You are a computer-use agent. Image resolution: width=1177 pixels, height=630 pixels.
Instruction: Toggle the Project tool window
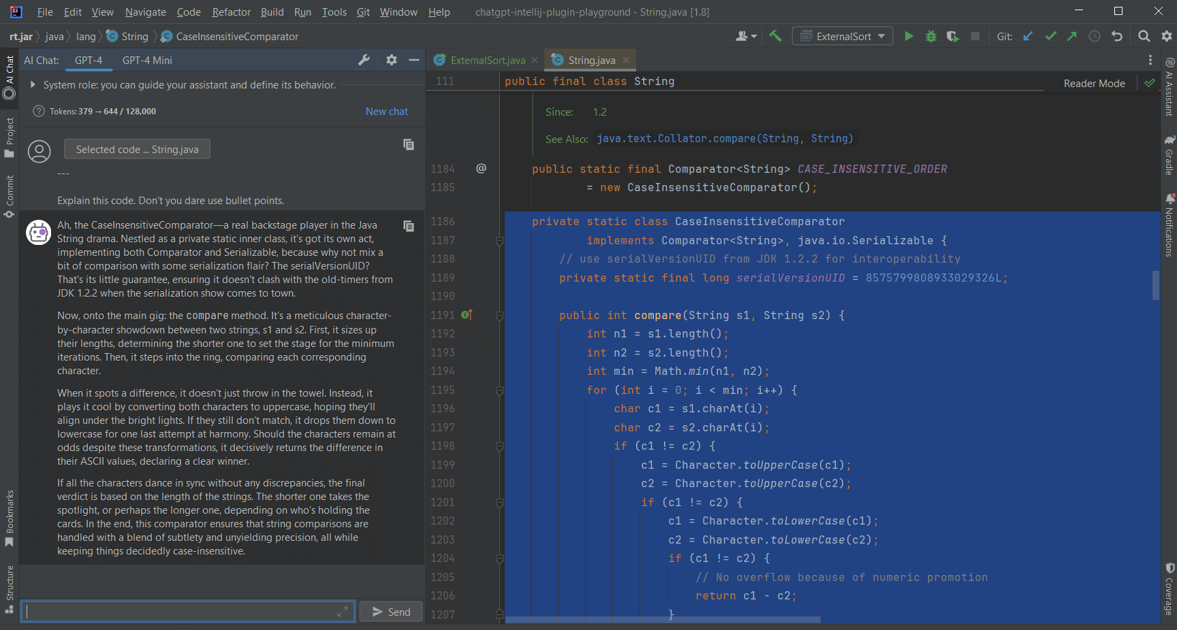tap(10, 137)
